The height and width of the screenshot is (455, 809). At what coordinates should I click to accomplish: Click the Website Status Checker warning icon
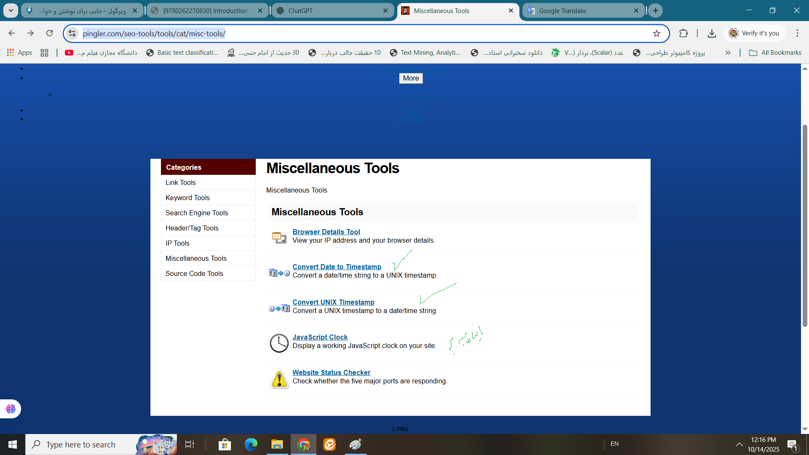pos(279,378)
